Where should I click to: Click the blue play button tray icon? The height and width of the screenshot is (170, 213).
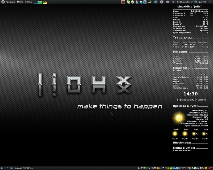[145, 2]
